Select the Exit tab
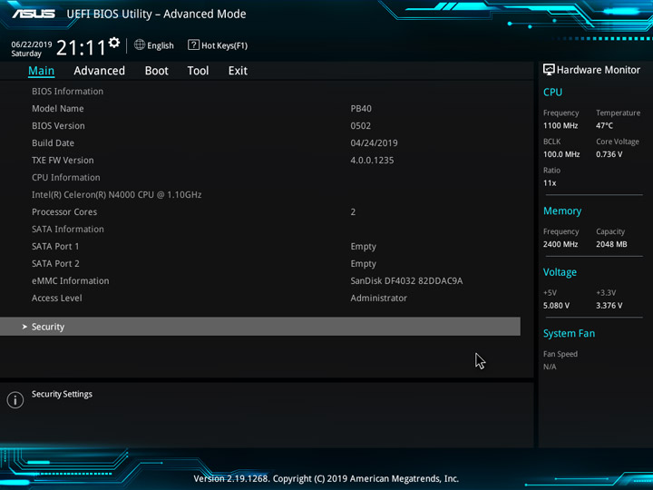The height and width of the screenshot is (490, 653). pyautogui.click(x=238, y=71)
